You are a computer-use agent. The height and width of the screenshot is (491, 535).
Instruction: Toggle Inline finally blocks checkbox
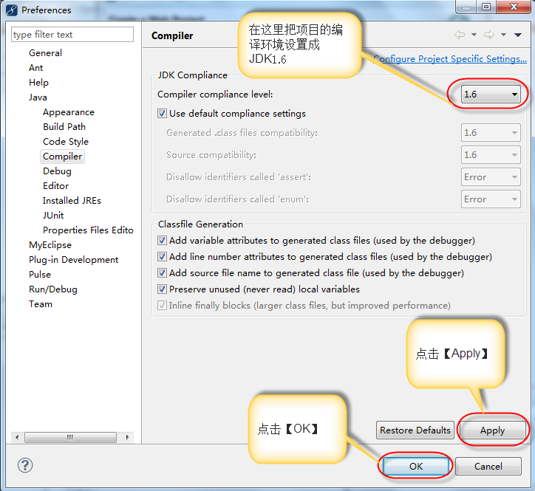162,305
